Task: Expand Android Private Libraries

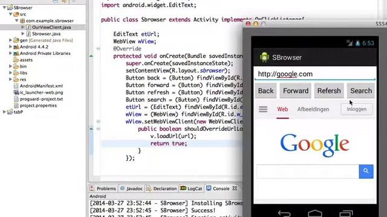Action: [x=11, y=53]
